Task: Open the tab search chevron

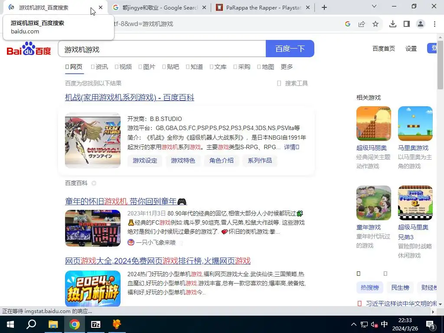Action: (x=374, y=6)
